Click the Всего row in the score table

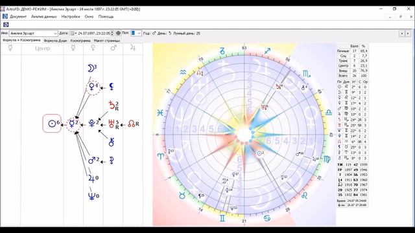pos(352,76)
